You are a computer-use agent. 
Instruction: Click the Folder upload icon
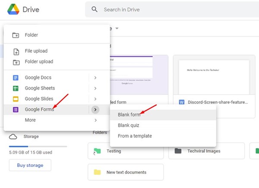point(16,62)
